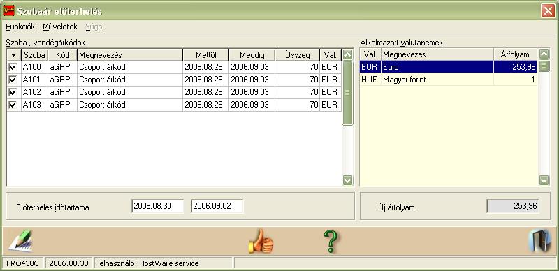Click the pencil edit icon in bottom toolbar
Viewport: 559px width, 271px height.
coord(21,241)
